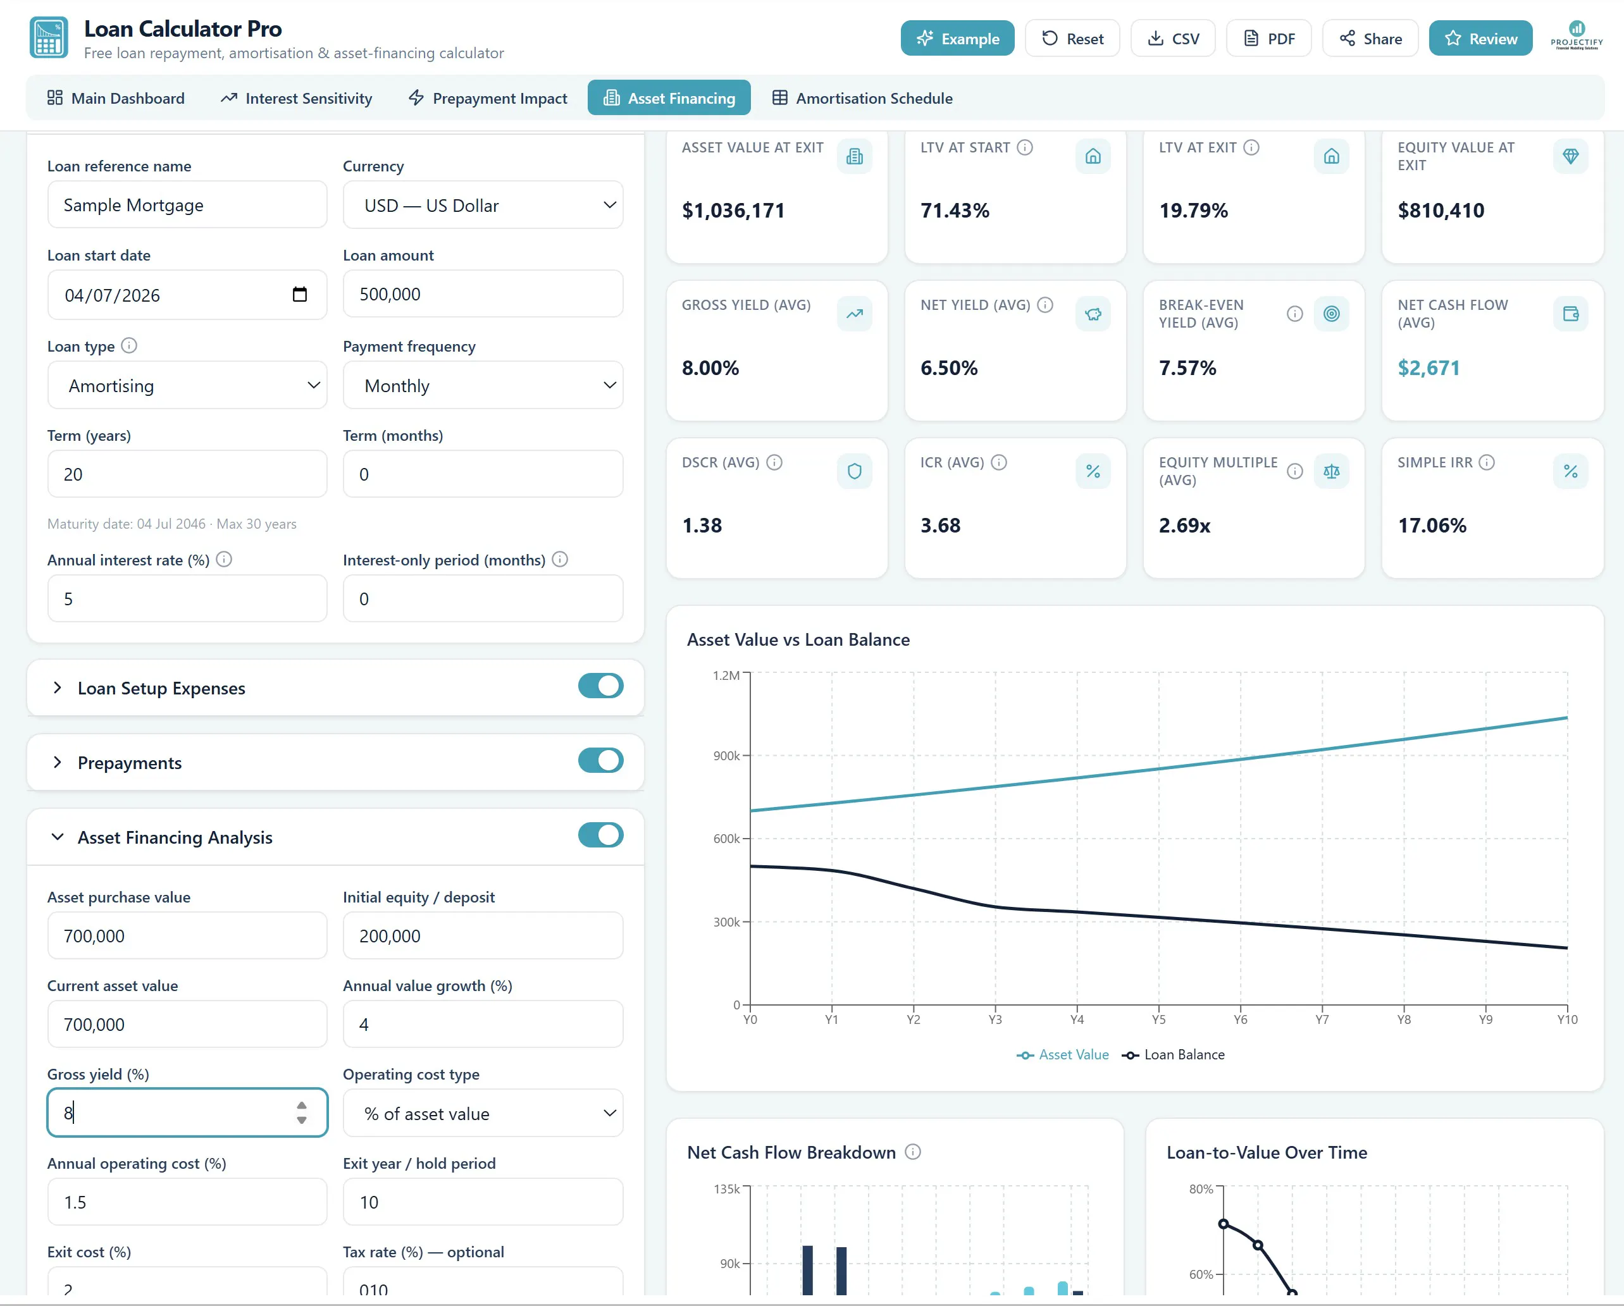This screenshot has height=1306, width=1624.
Task: Open info tooltip for Interest-only period
Action: pyautogui.click(x=560, y=559)
